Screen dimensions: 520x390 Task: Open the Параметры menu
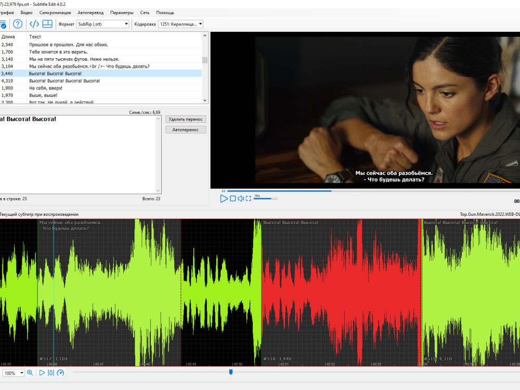(122, 12)
